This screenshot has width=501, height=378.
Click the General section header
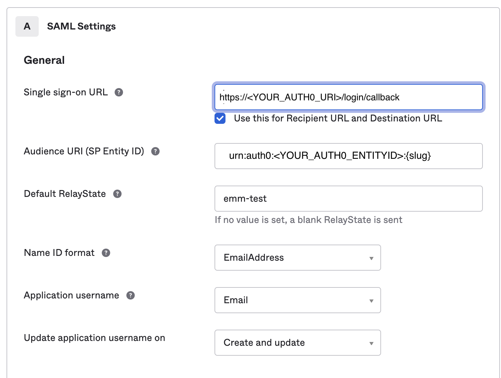click(44, 60)
